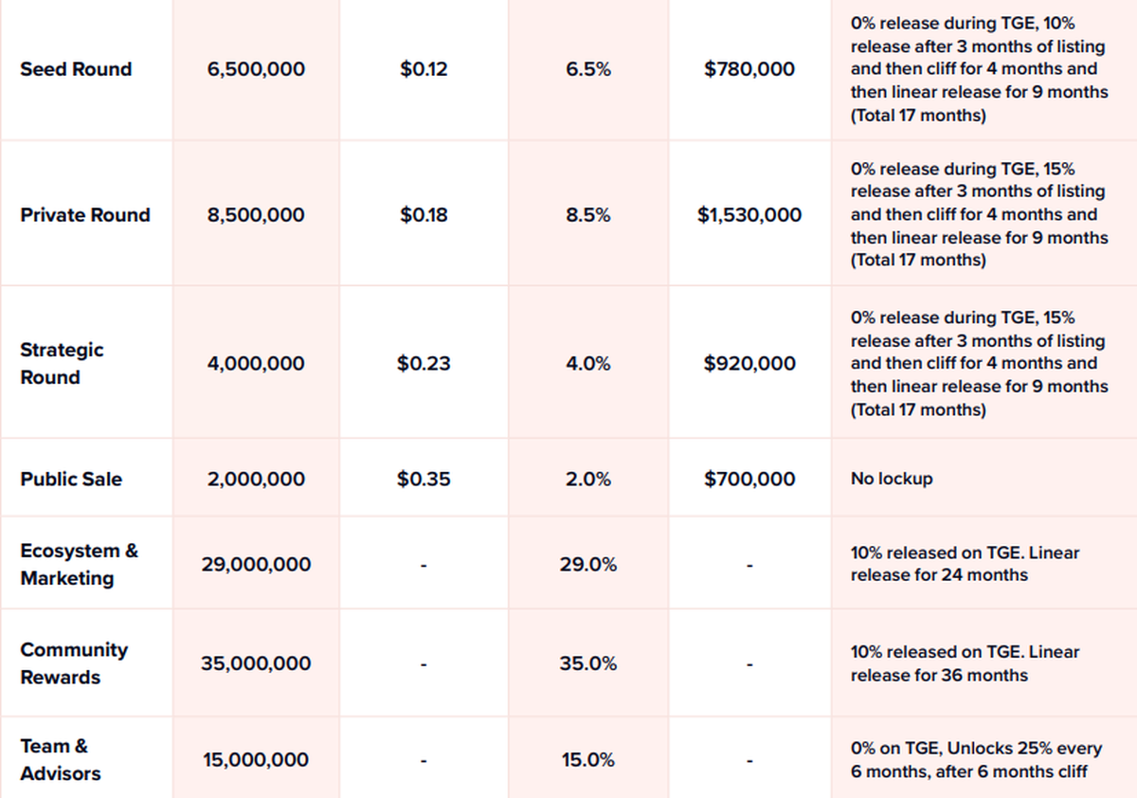Click the Seed Round row label
The width and height of the screenshot is (1137, 798).
click(76, 69)
